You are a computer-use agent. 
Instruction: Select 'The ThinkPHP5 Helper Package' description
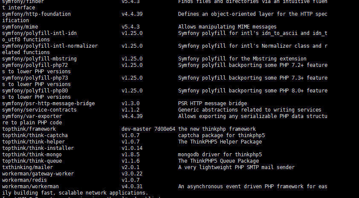[x=220, y=142]
